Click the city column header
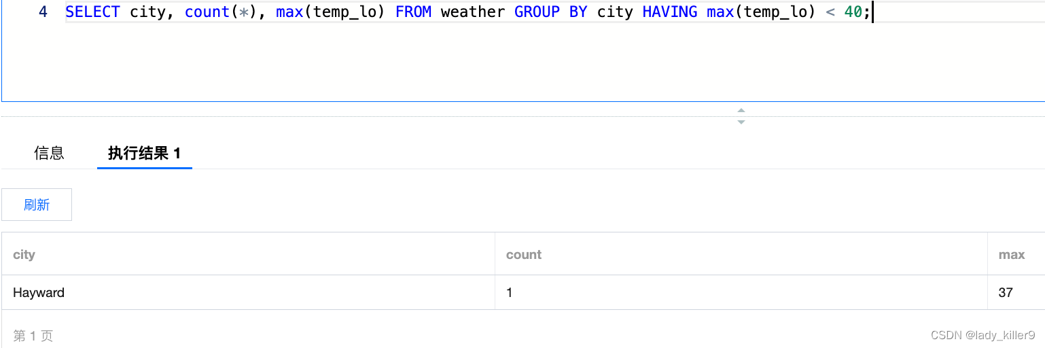Screen dimensions: 1045x348 tap(248, 254)
